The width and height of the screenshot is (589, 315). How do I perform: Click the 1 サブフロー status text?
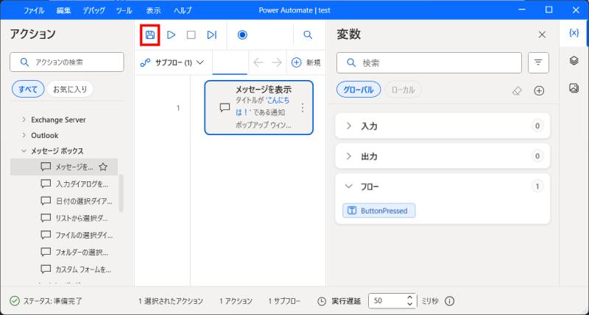click(284, 301)
